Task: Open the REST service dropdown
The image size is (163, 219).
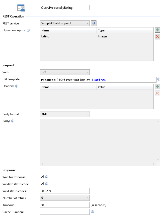Action: (x=65, y=23)
